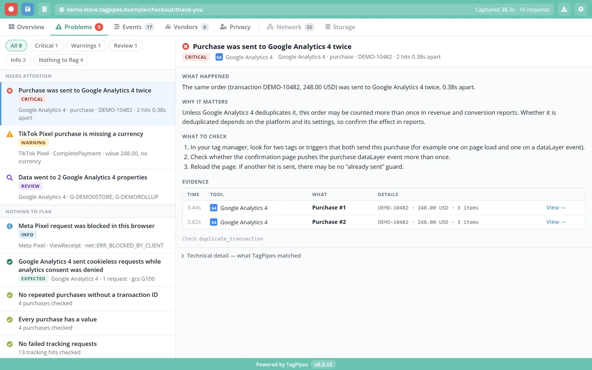Select GA4 sent cookieless requests item
Screen dimensions: 592x370
coord(88,270)
